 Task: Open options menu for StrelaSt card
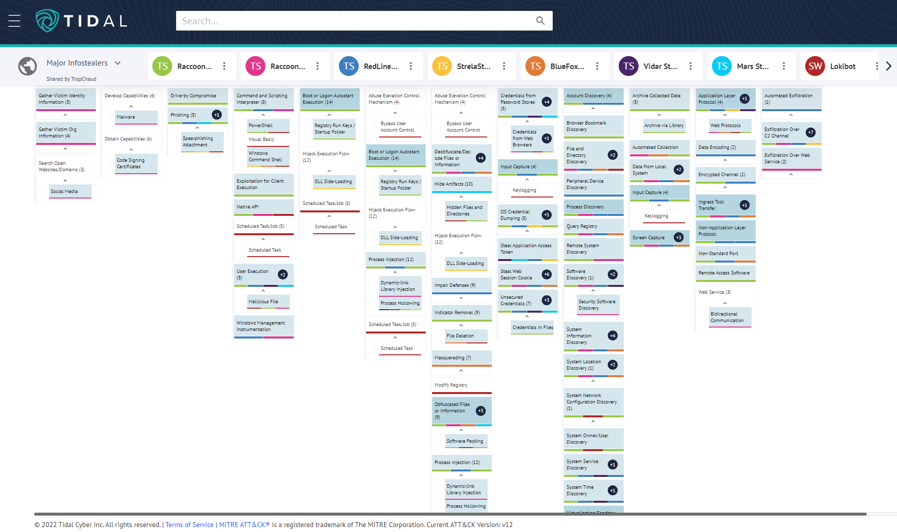[x=504, y=66]
